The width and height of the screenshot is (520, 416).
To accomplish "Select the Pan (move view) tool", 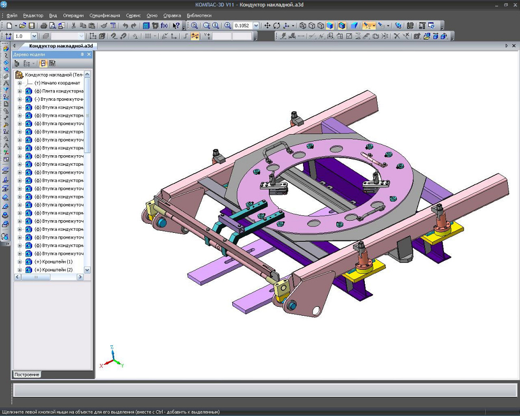I will pos(267,25).
